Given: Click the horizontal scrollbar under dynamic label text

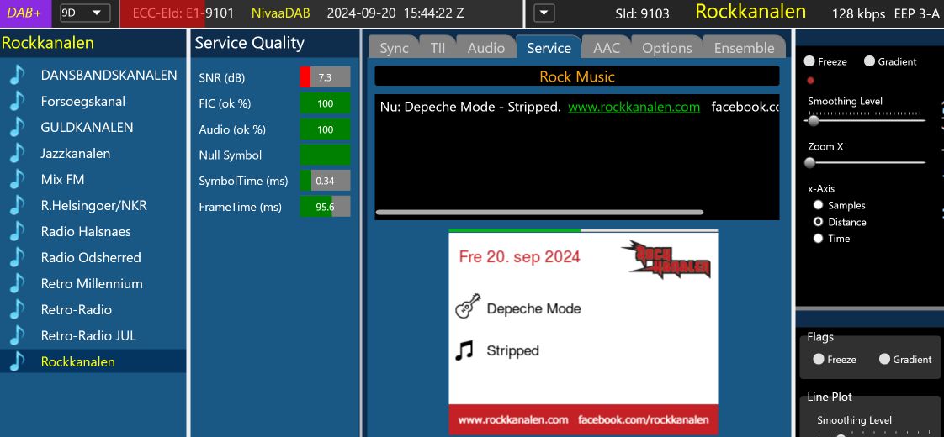Looking at the screenshot, I should click(539, 213).
